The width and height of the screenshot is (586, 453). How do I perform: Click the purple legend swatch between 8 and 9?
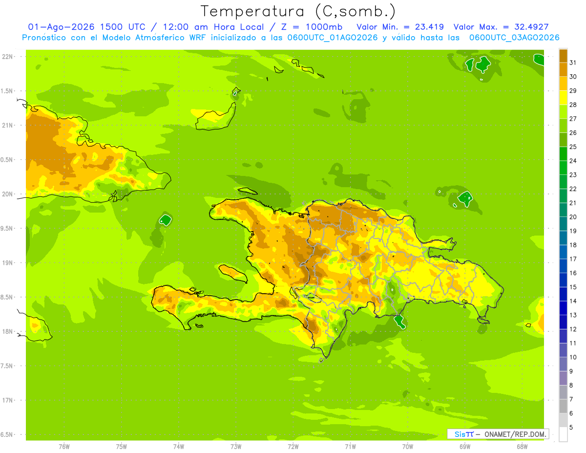click(x=563, y=378)
